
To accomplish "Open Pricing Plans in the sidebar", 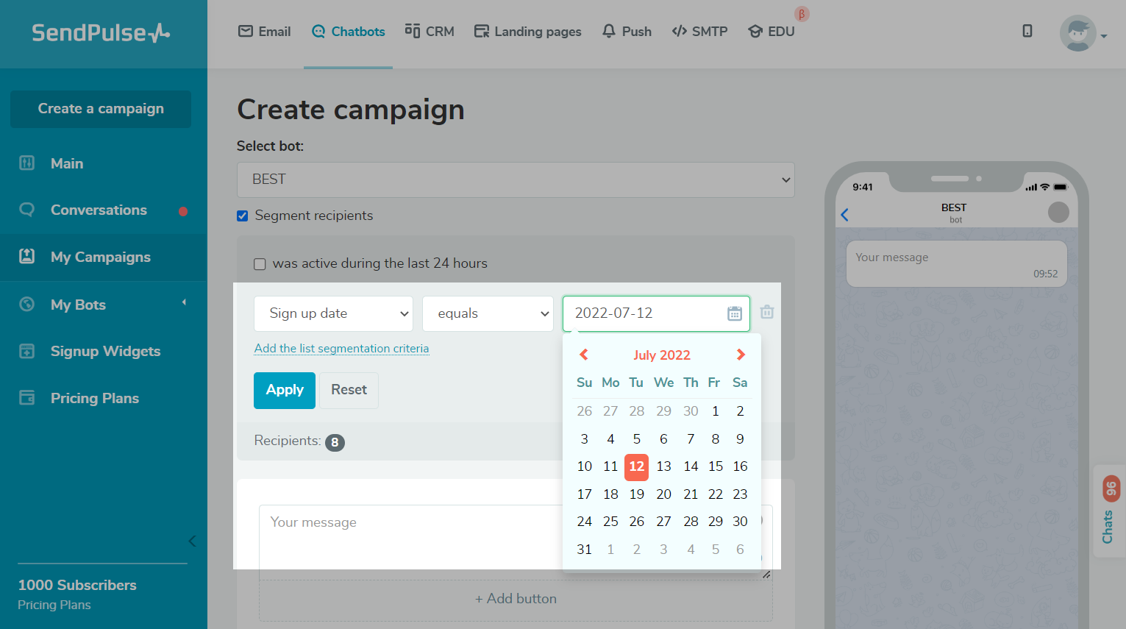I will [95, 398].
